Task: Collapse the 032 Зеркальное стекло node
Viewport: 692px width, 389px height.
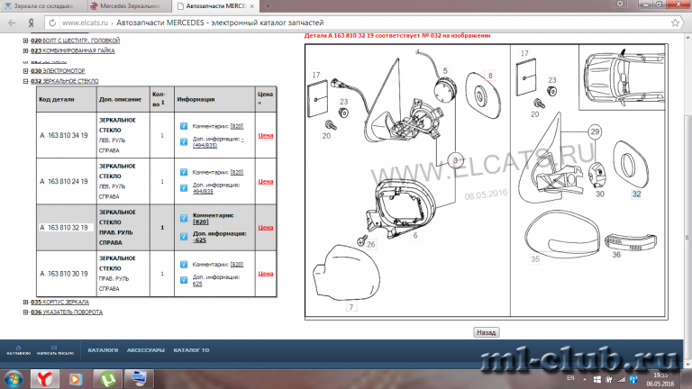Action: (25, 81)
